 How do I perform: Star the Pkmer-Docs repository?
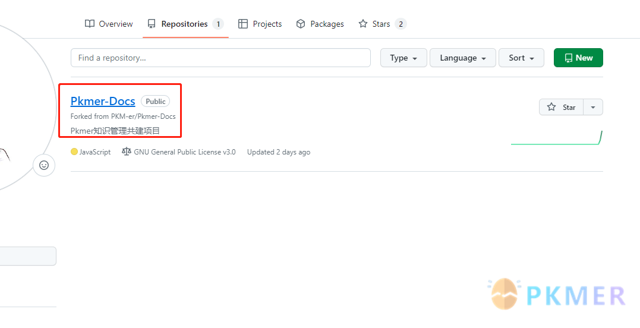pyautogui.click(x=561, y=108)
